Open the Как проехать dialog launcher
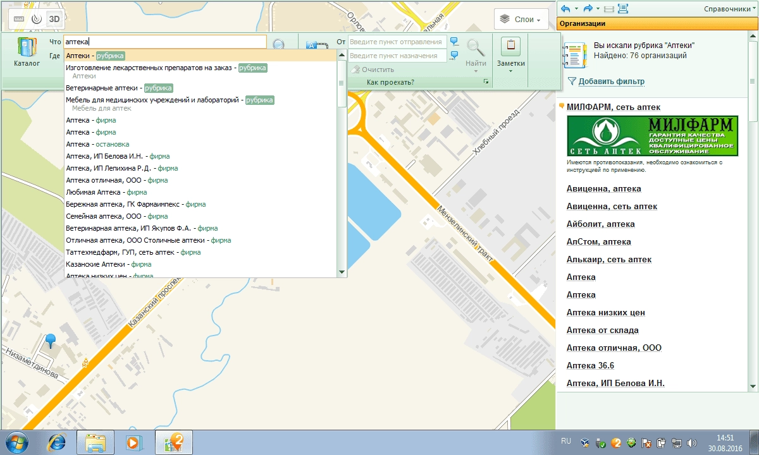The height and width of the screenshot is (455, 759). (x=486, y=82)
